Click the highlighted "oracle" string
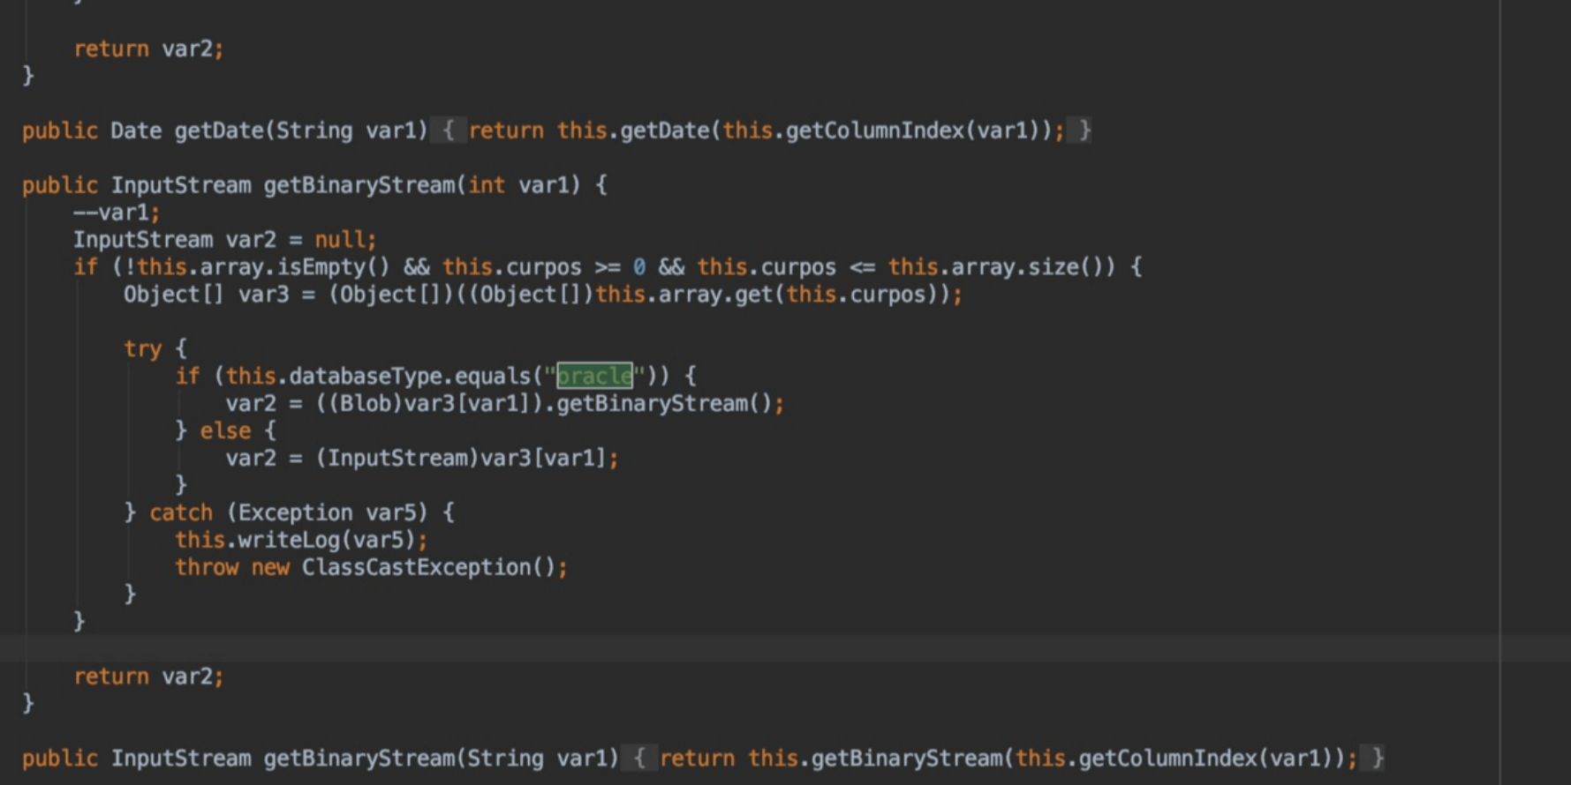The image size is (1571, 785). coord(594,377)
